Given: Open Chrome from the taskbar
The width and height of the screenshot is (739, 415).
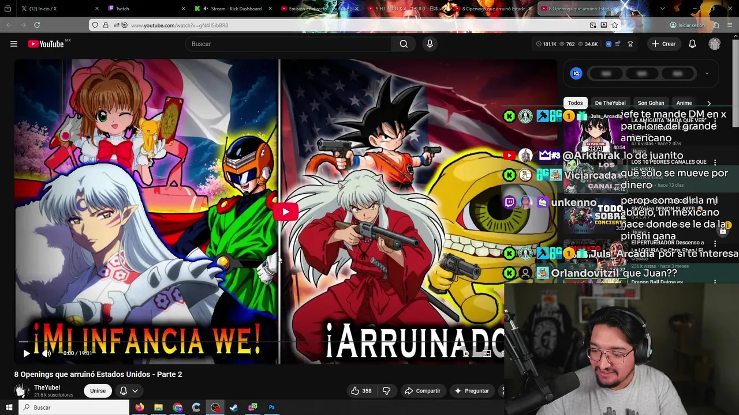Looking at the screenshot, I should point(177,408).
